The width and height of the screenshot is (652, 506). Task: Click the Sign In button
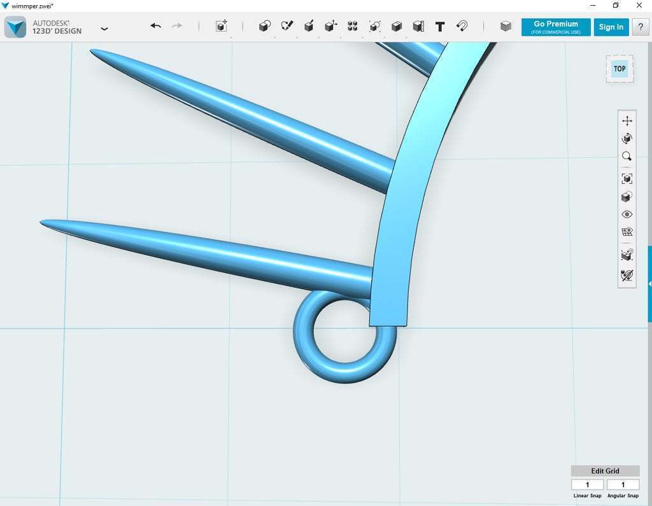[x=611, y=27]
